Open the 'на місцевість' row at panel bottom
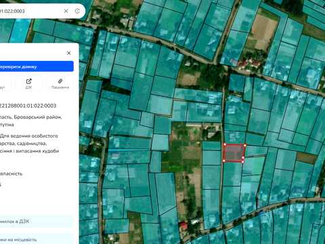The width and height of the screenshot is (325, 244). pyautogui.click(x=37, y=239)
